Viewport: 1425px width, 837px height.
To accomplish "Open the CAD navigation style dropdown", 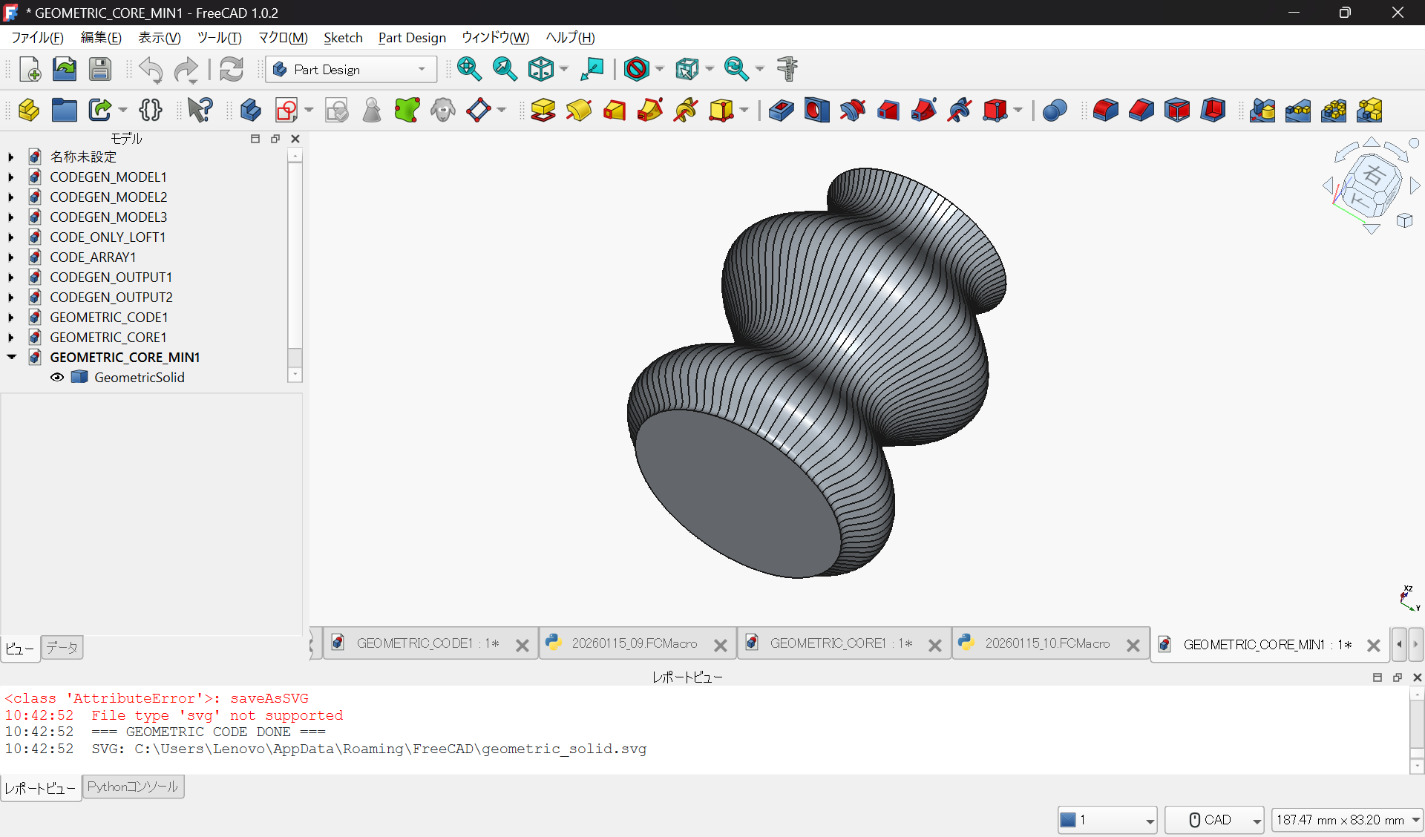I will [x=1214, y=819].
